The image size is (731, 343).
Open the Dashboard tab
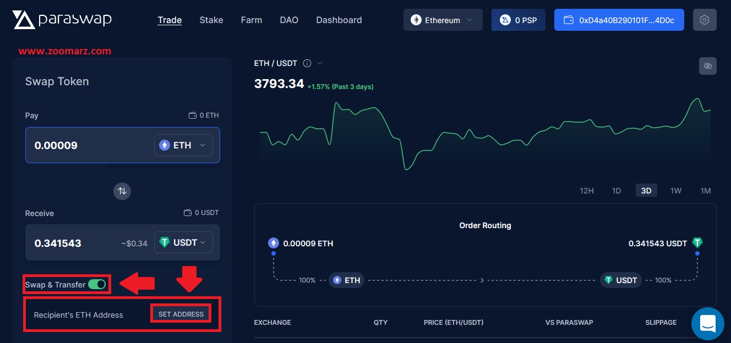(339, 20)
